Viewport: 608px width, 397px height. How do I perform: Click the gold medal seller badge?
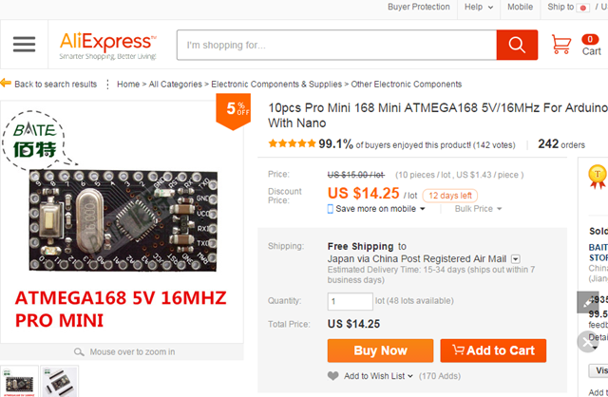point(597,173)
